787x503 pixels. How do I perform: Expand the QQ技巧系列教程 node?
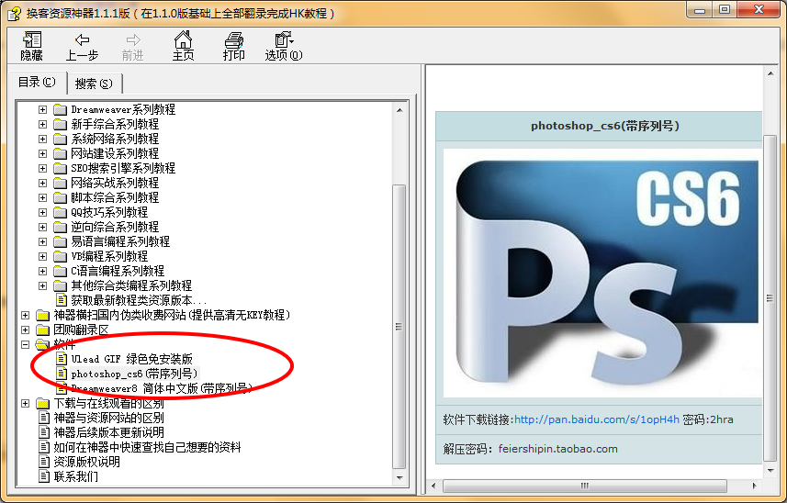point(42,212)
